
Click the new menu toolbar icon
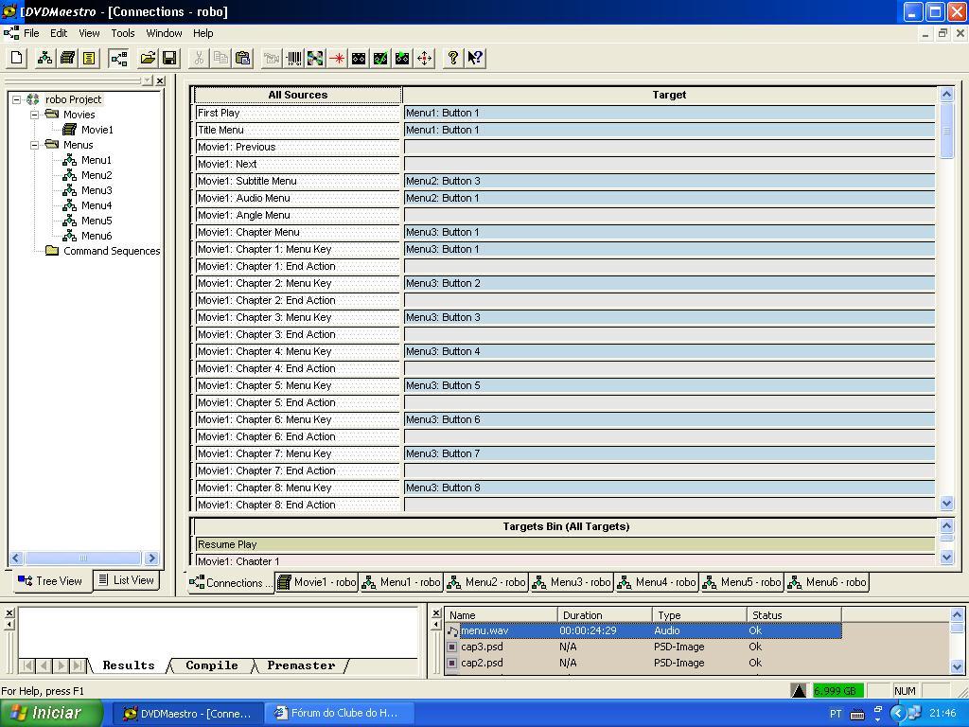click(45, 59)
